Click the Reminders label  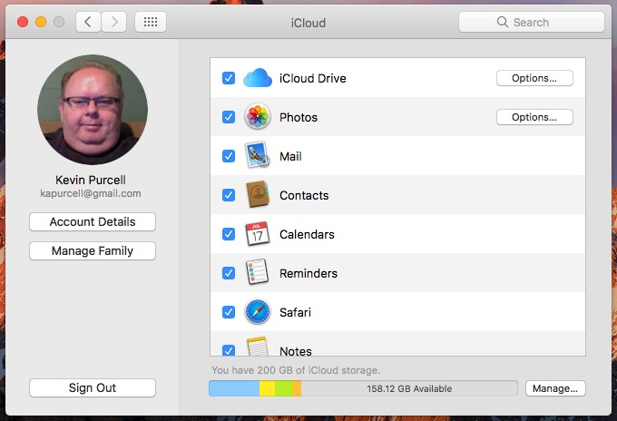[308, 273]
